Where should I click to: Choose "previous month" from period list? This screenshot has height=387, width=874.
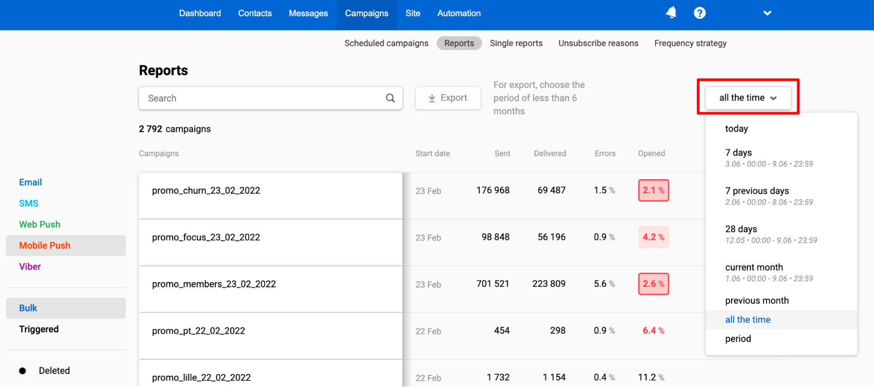[757, 301]
